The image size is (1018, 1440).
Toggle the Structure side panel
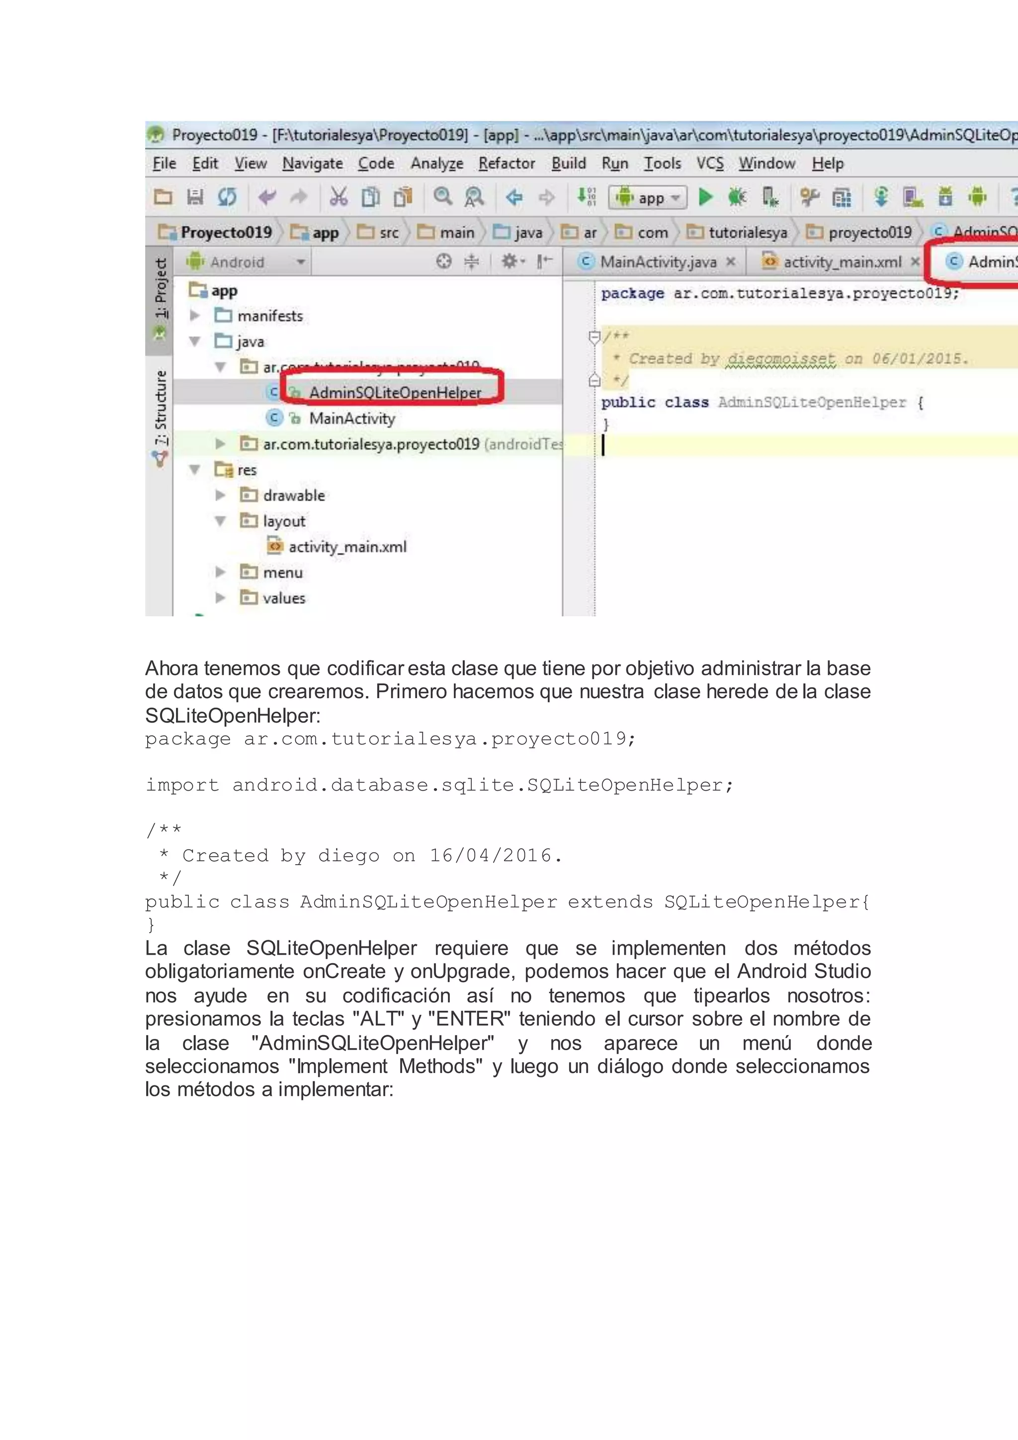tap(161, 417)
